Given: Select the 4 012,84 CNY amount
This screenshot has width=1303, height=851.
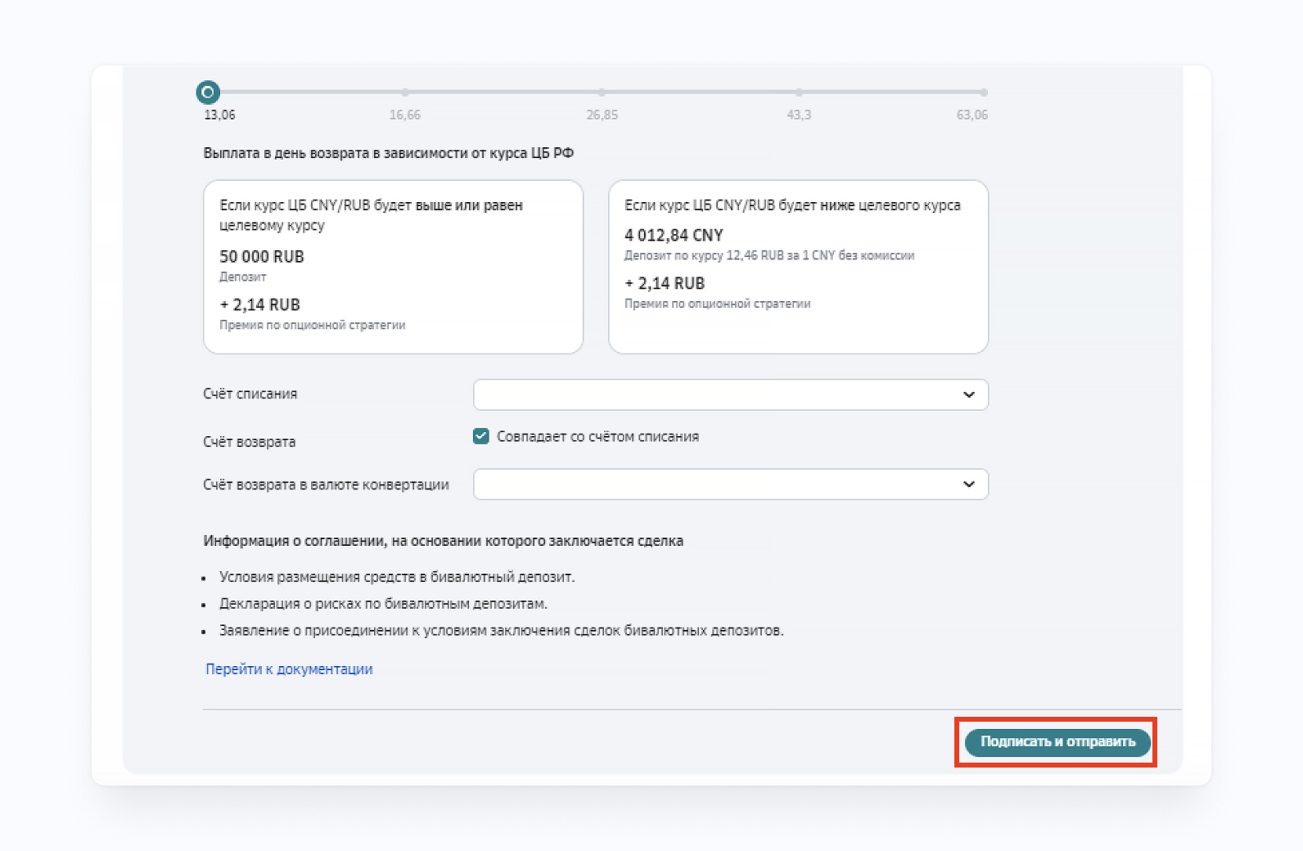Looking at the screenshot, I should 674,235.
